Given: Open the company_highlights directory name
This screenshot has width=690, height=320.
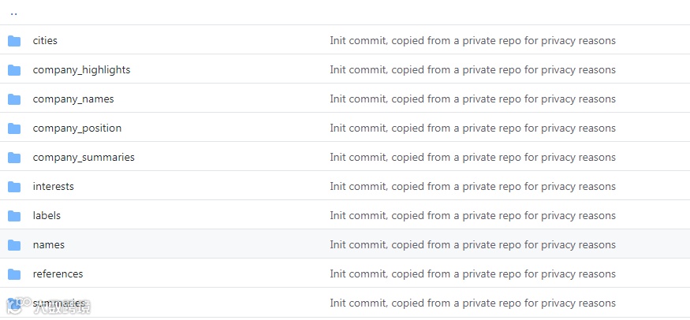Looking at the screenshot, I should click(81, 70).
